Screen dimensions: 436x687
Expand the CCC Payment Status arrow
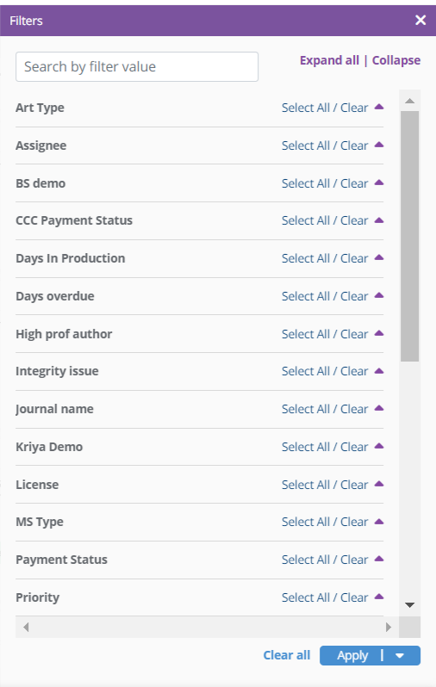click(x=379, y=220)
